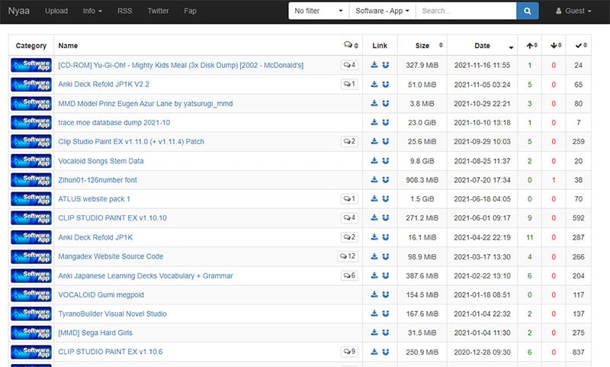The image size is (610, 367).
Task: Click the Software App category icon in the first row
Action: click(x=30, y=65)
